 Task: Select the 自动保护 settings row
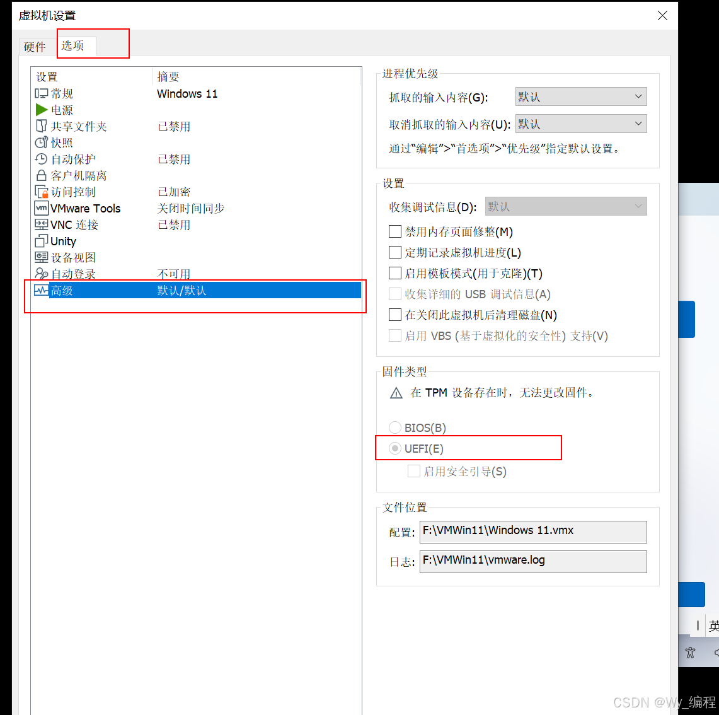(196, 160)
